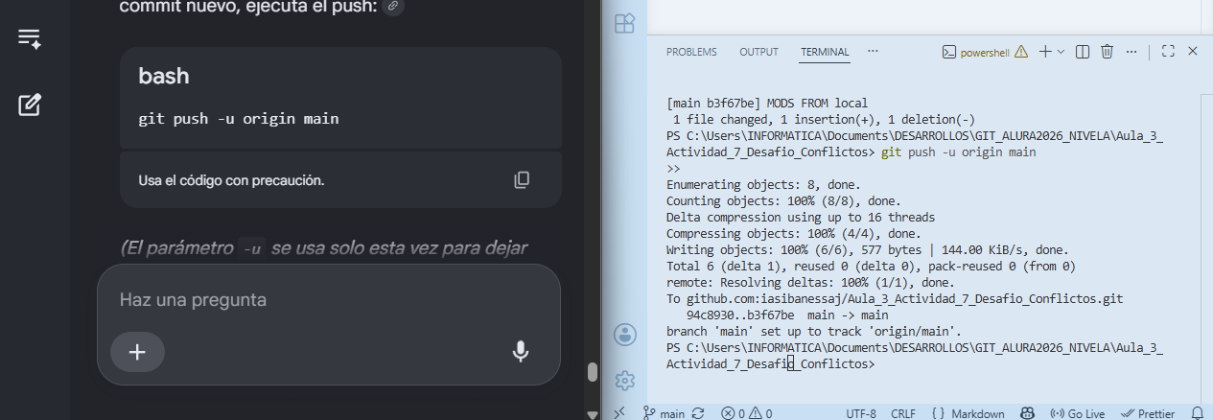This screenshot has height=420, width=1213.
Task: Click the '1 file changed, 1 insertion(+)' line
Action: (824, 120)
